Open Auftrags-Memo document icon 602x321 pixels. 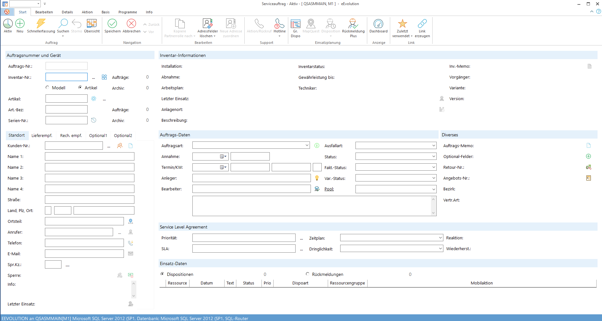tap(589, 145)
